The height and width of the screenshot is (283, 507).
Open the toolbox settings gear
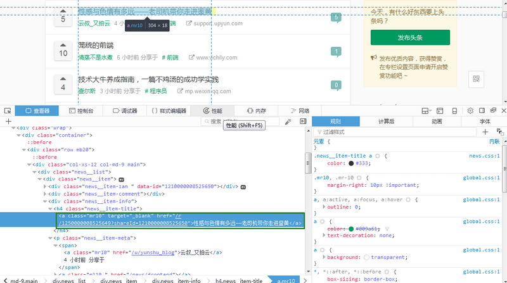pyautogui.click(x=470, y=111)
